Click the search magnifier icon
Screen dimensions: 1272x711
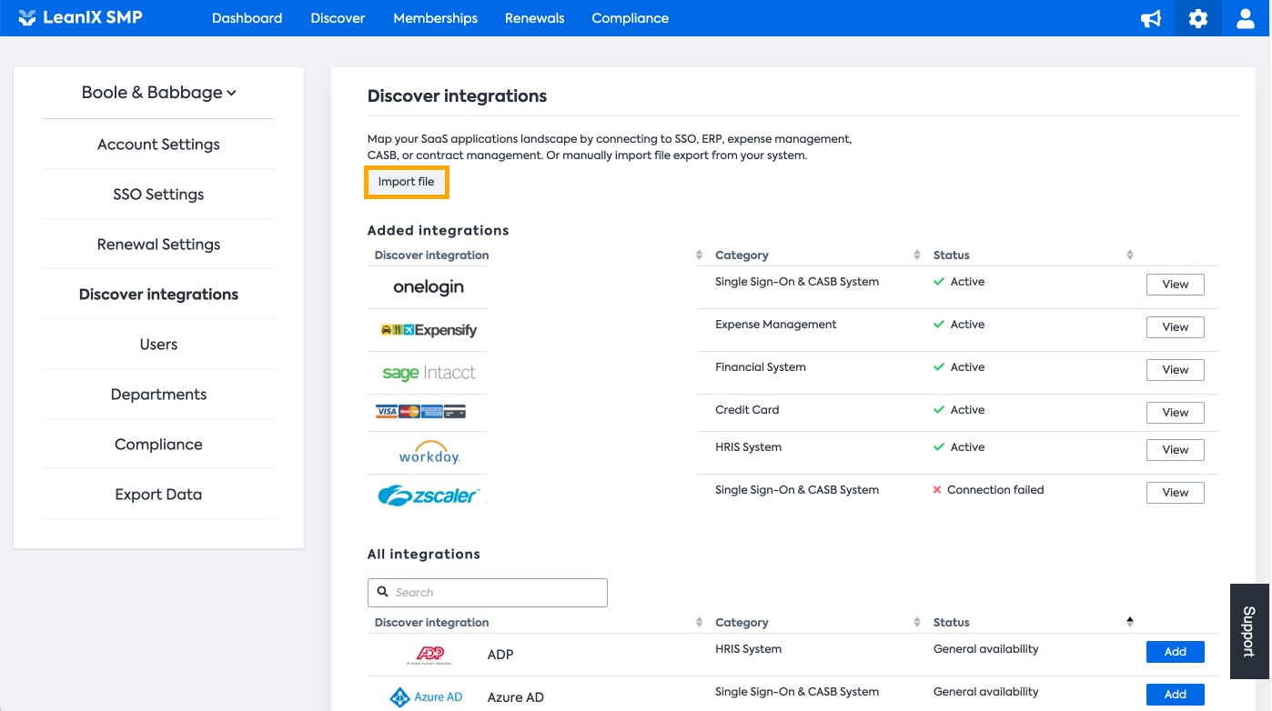click(382, 592)
